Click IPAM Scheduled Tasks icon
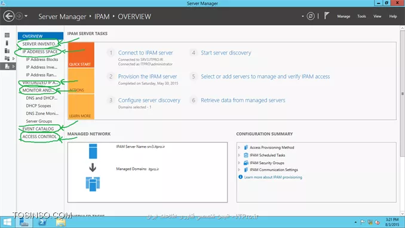Screen dimensions: 405x228 click(x=246, y=155)
